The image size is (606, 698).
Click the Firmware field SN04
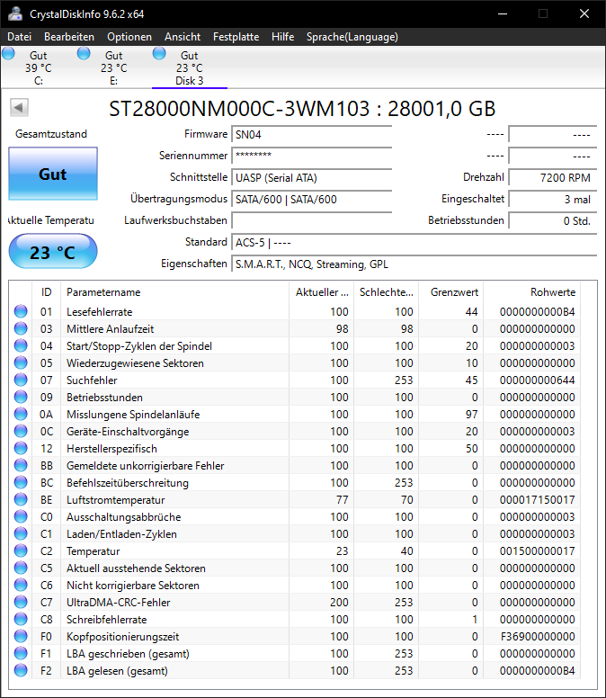tap(311, 134)
